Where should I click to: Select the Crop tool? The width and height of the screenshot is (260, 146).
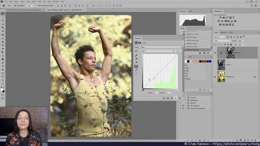click(3, 28)
